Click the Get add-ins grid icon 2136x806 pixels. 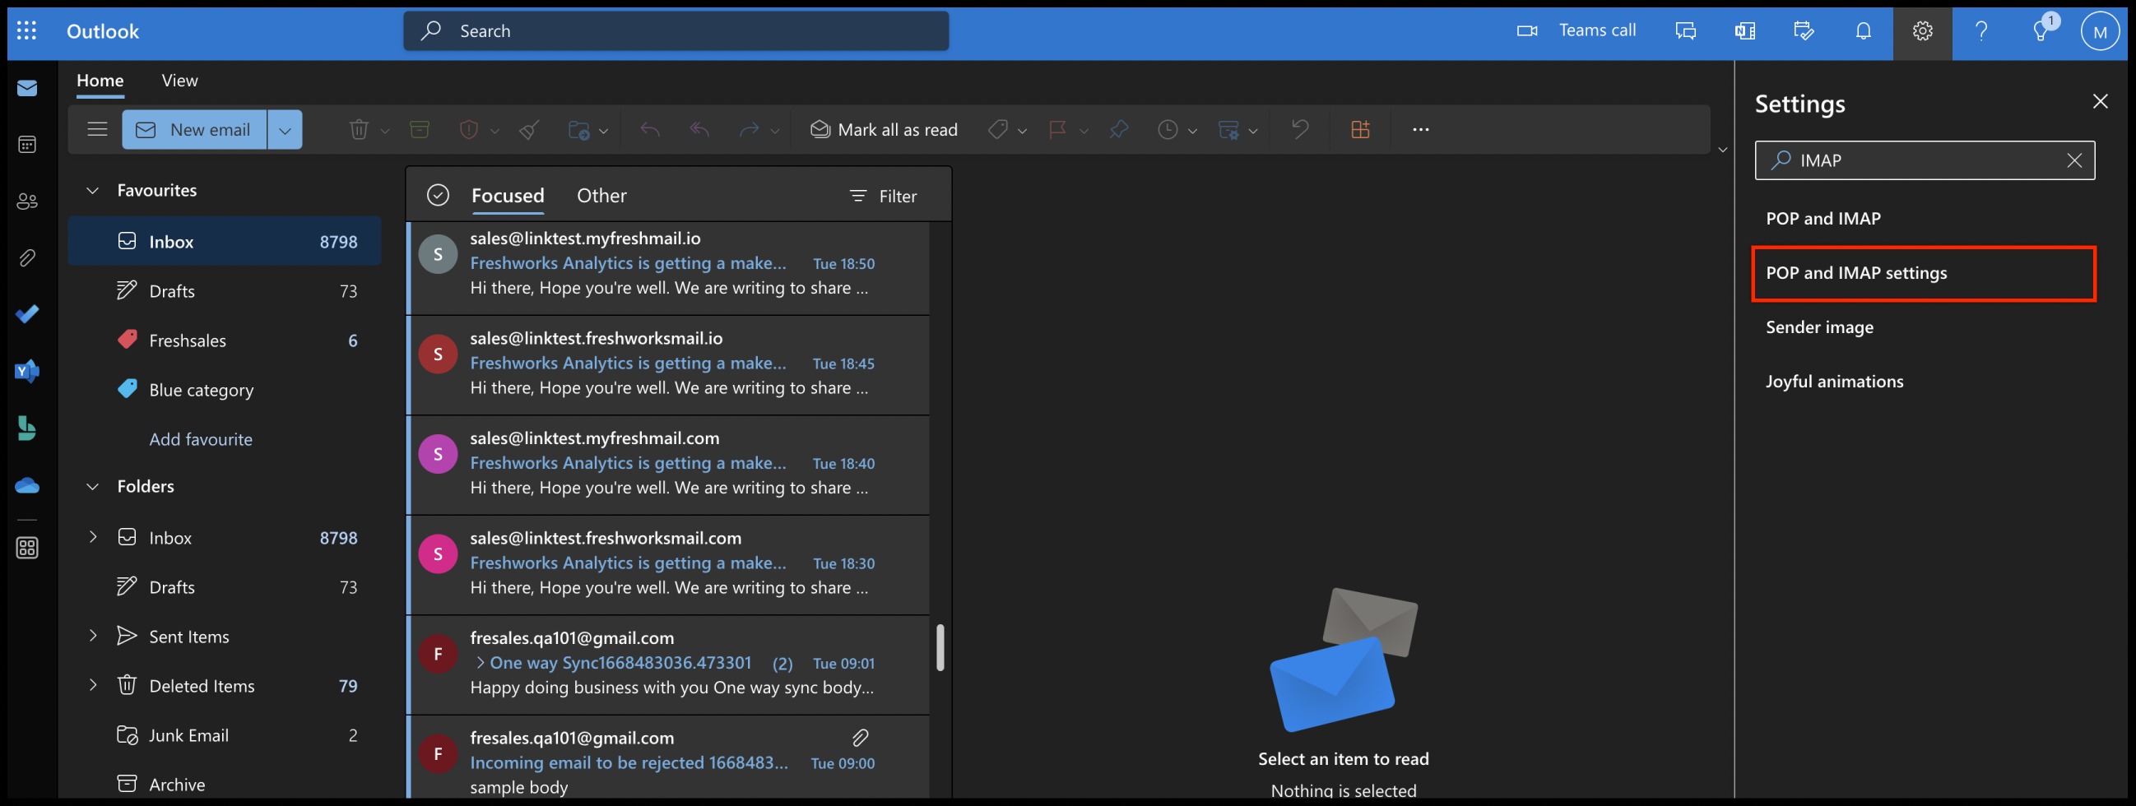(1361, 129)
